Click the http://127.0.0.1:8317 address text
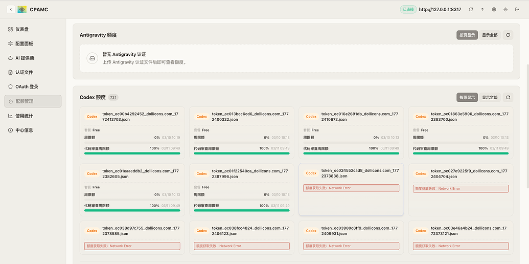The image size is (529, 264). click(440, 9)
